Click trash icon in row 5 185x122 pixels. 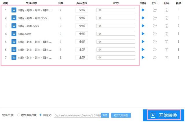point(166,42)
